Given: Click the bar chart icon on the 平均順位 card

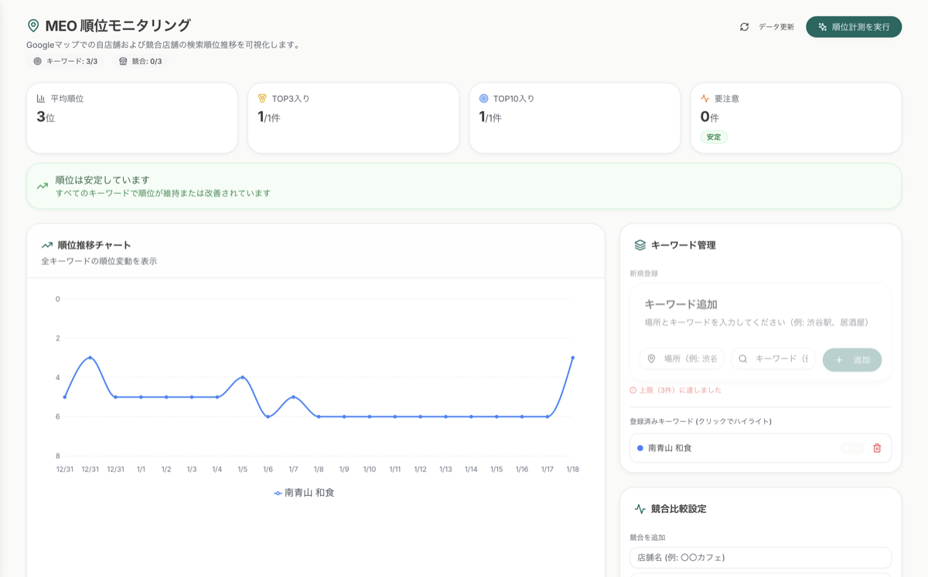Looking at the screenshot, I should point(41,98).
